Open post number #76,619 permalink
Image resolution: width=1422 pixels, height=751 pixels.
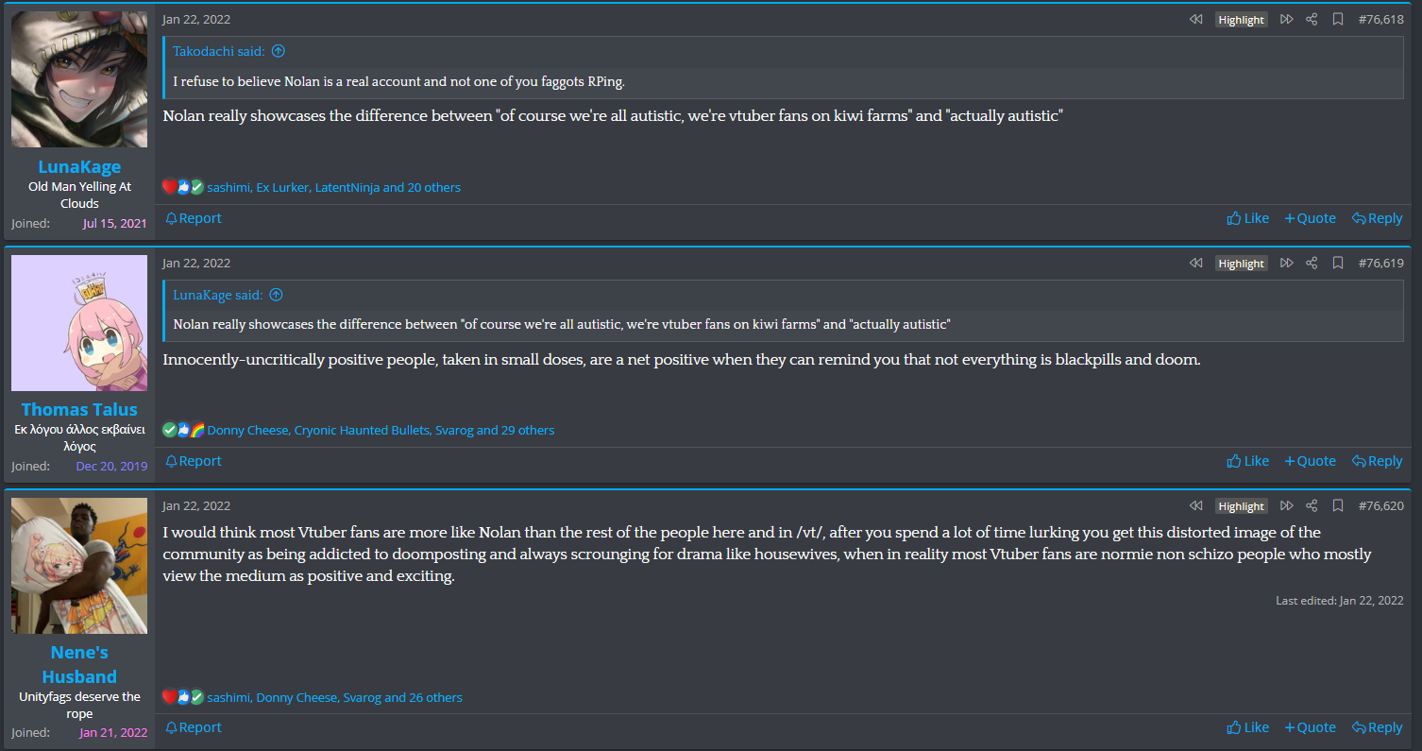click(1380, 264)
